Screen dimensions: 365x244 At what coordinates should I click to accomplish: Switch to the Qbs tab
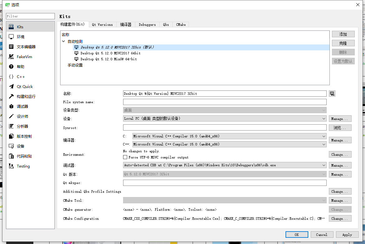point(166,25)
